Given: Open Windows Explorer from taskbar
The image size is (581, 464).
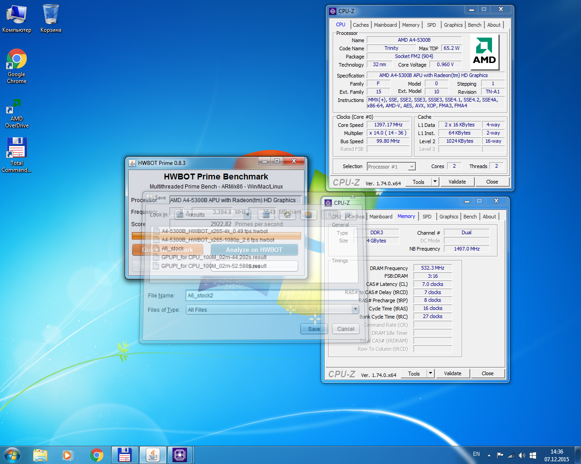Looking at the screenshot, I should click(x=40, y=455).
